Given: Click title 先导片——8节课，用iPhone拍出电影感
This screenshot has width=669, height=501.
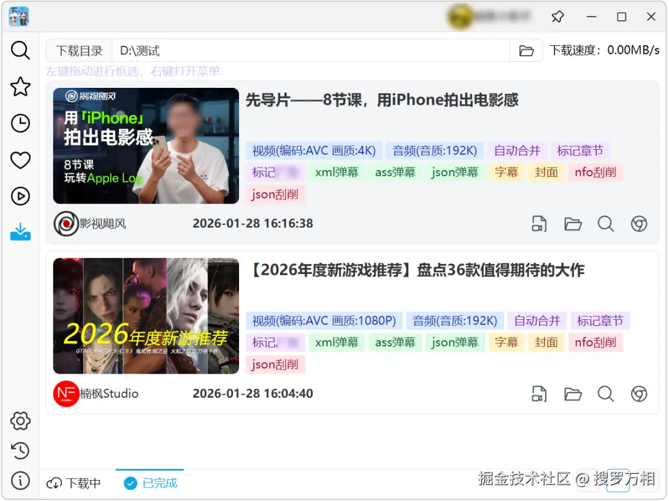Looking at the screenshot, I should click(382, 101).
